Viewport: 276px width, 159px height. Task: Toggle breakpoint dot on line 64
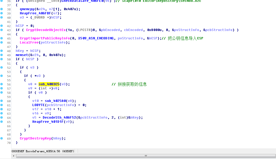coord(2,118)
